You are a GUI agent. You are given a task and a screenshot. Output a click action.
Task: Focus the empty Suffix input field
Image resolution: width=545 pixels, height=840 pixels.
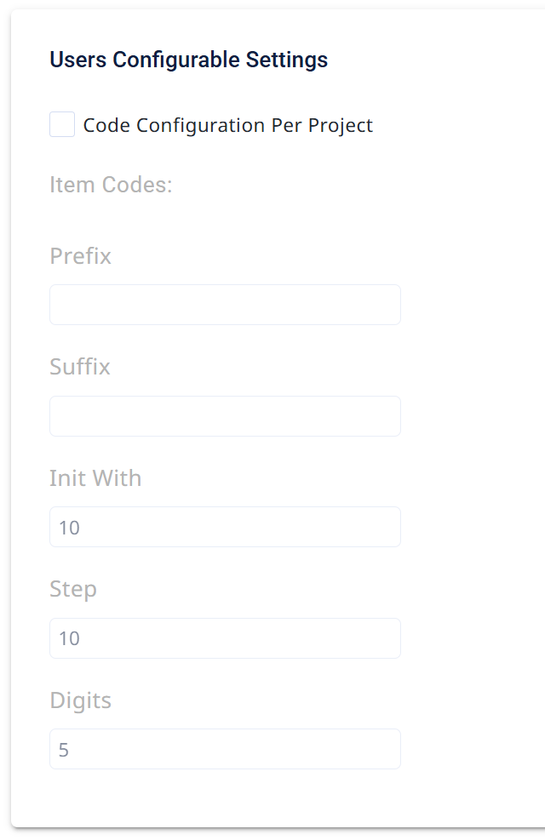(225, 416)
